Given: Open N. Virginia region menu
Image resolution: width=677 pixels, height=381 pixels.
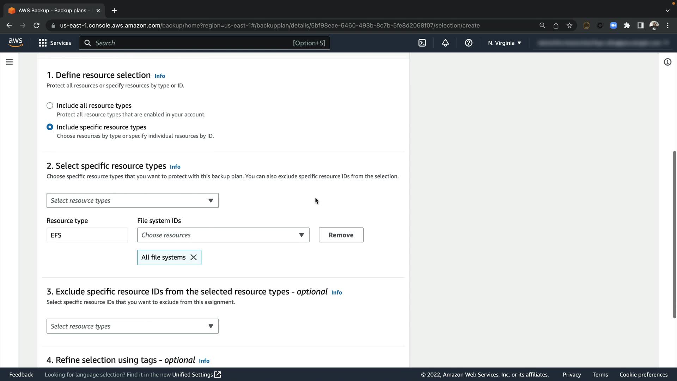Looking at the screenshot, I should pos(504,43).
